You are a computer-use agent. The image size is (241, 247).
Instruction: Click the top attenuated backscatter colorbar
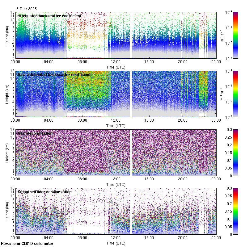coord(227,35)
